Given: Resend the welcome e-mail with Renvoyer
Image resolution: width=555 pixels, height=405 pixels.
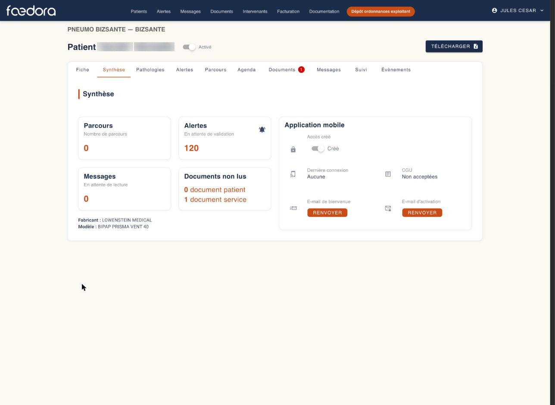Looking at the screenshot, I should click(x=327, y=213).
